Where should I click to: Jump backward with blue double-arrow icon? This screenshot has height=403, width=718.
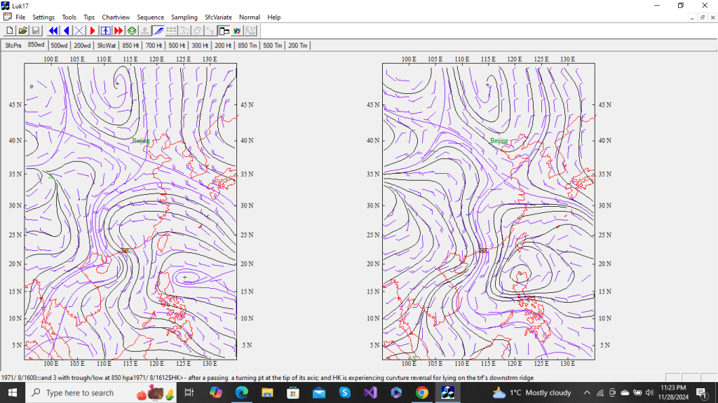53,31
